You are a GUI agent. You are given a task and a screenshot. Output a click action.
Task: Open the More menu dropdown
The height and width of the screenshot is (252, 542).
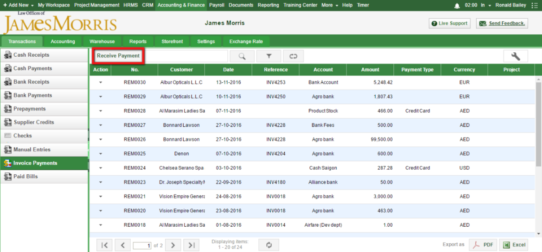(330, 5)
